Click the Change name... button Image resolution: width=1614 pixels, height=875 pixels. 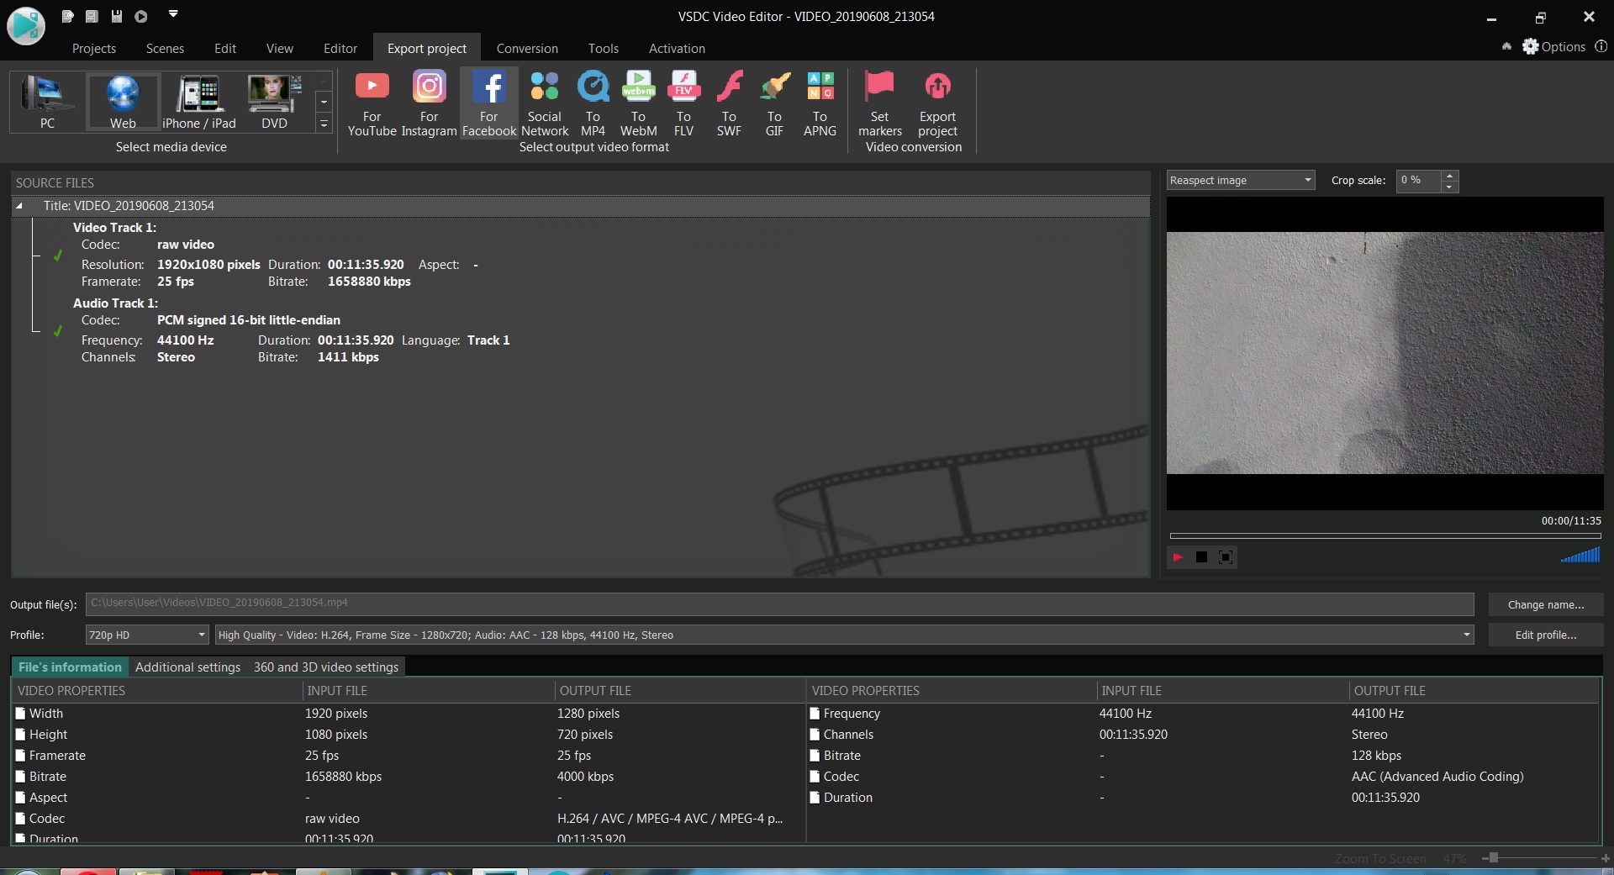tap(1545, 604)
